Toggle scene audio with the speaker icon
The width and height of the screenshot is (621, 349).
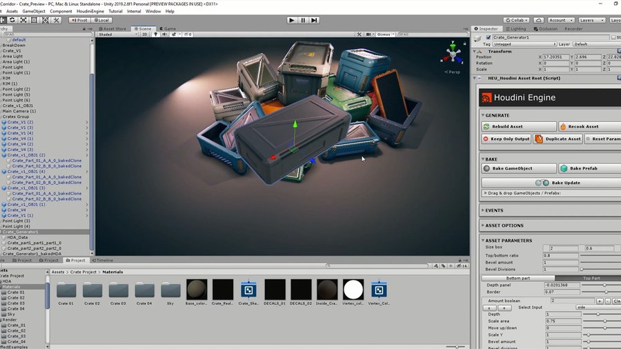(164, 34)
